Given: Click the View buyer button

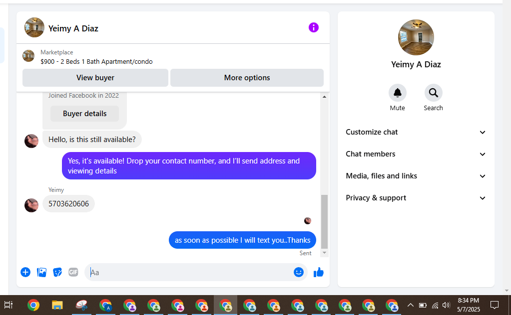Looking at the screenshot, I should [x=95, y=78].
